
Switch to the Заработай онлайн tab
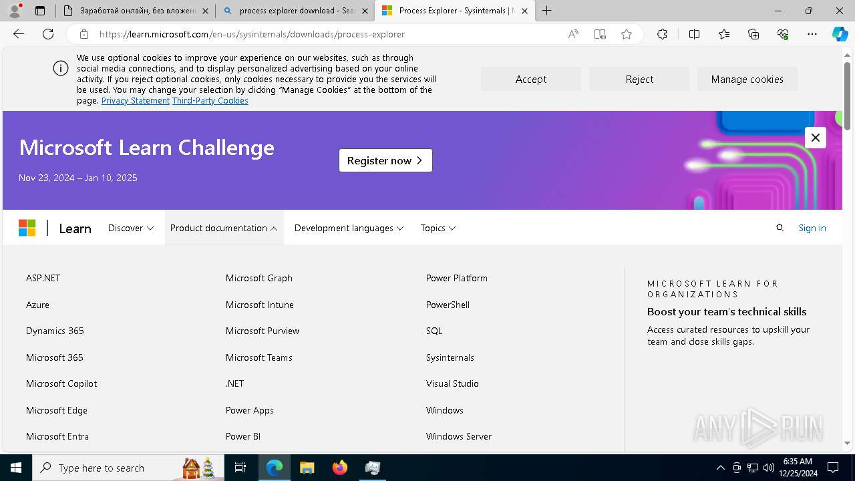point(136,11)
